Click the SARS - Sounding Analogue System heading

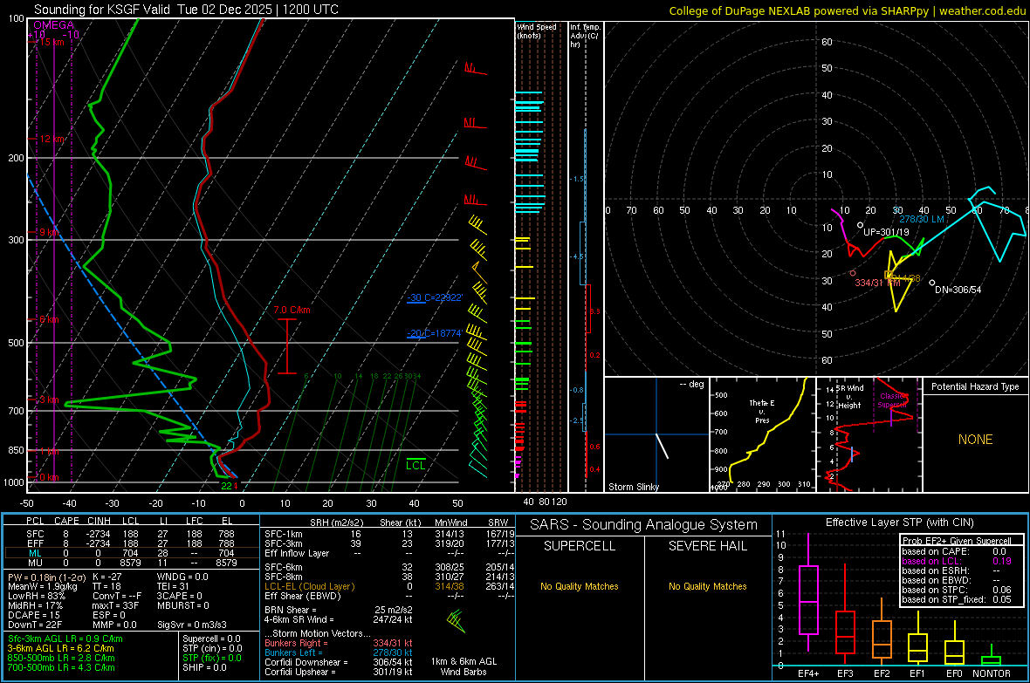point(643,524)
